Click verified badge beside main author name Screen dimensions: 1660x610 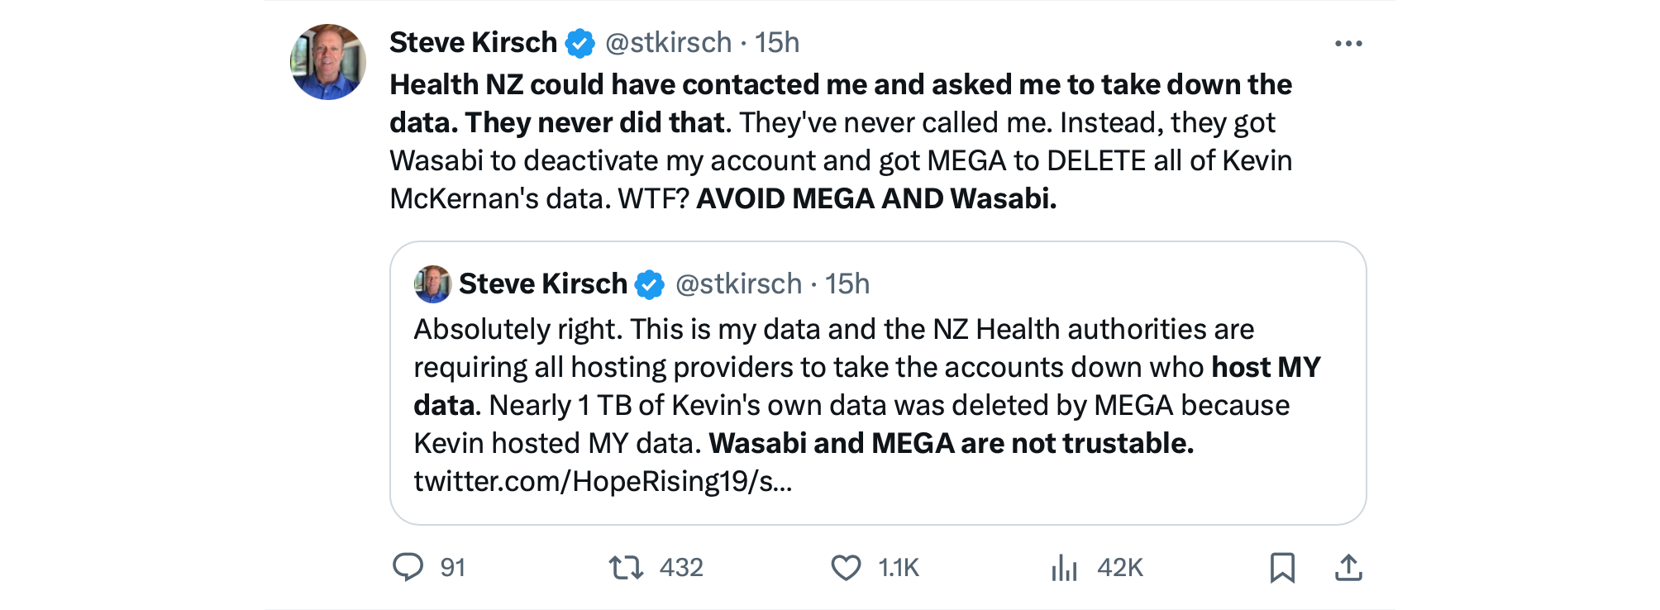pyautogui.click(x=580, y=43)
